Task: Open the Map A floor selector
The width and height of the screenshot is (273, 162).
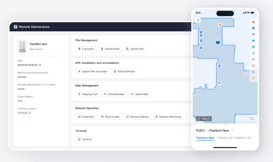Action: [204, 119]
